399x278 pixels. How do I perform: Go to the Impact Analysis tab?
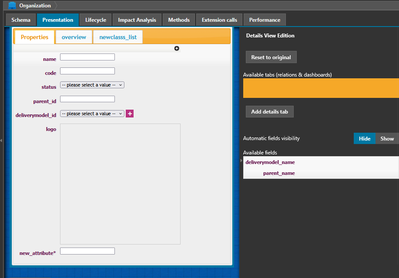point(137,20)
